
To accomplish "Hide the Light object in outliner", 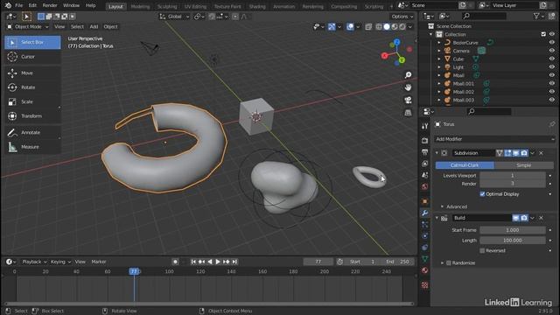I will point(552,67).
